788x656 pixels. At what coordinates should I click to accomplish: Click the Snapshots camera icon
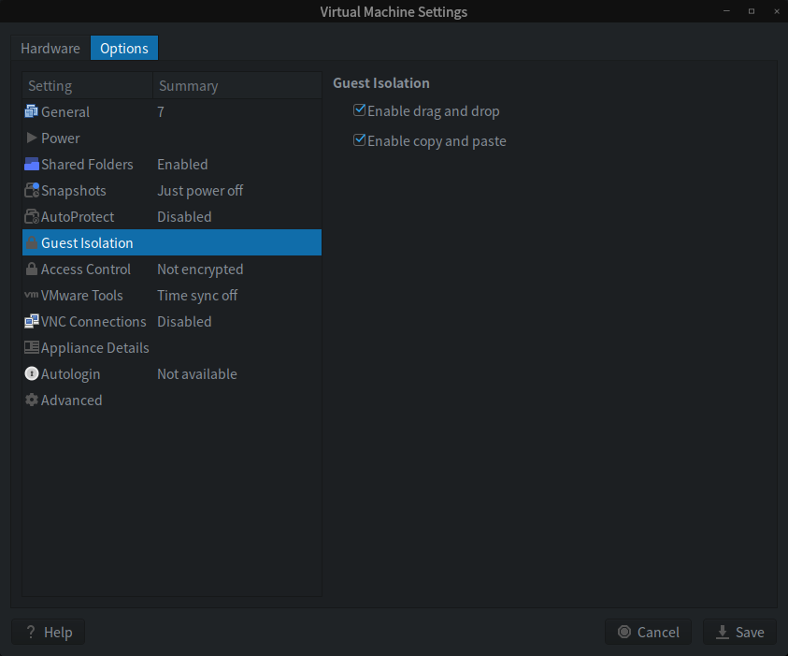(32, 191)
